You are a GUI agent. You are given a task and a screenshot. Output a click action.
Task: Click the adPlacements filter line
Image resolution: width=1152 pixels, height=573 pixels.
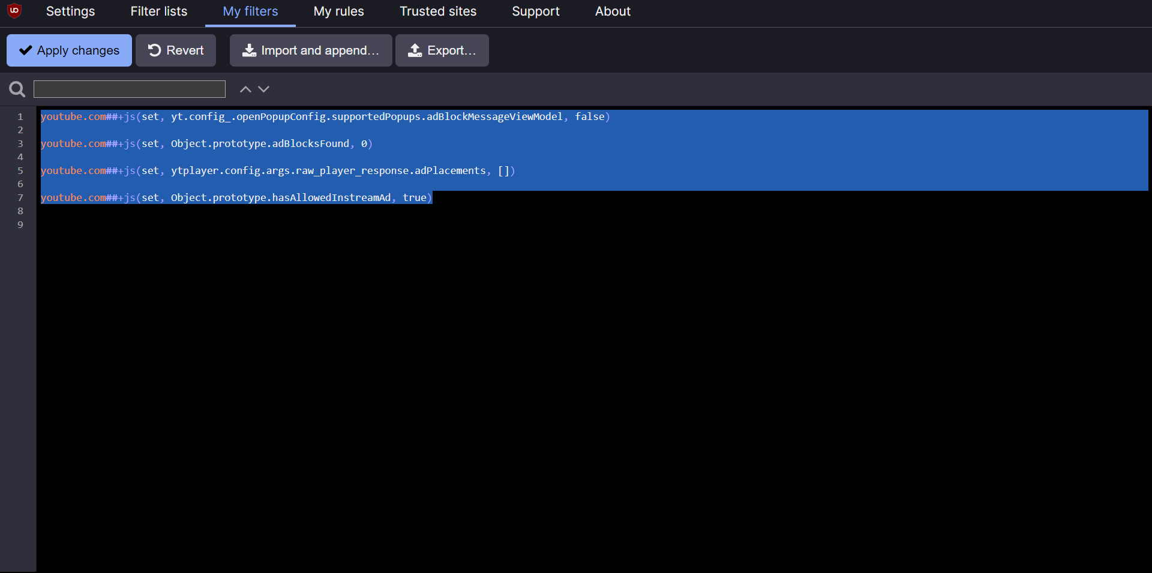[278, 170]
